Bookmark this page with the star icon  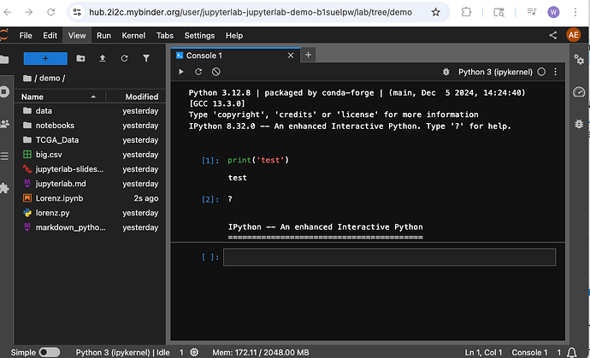pyautogui.click(x=436, y=13)
